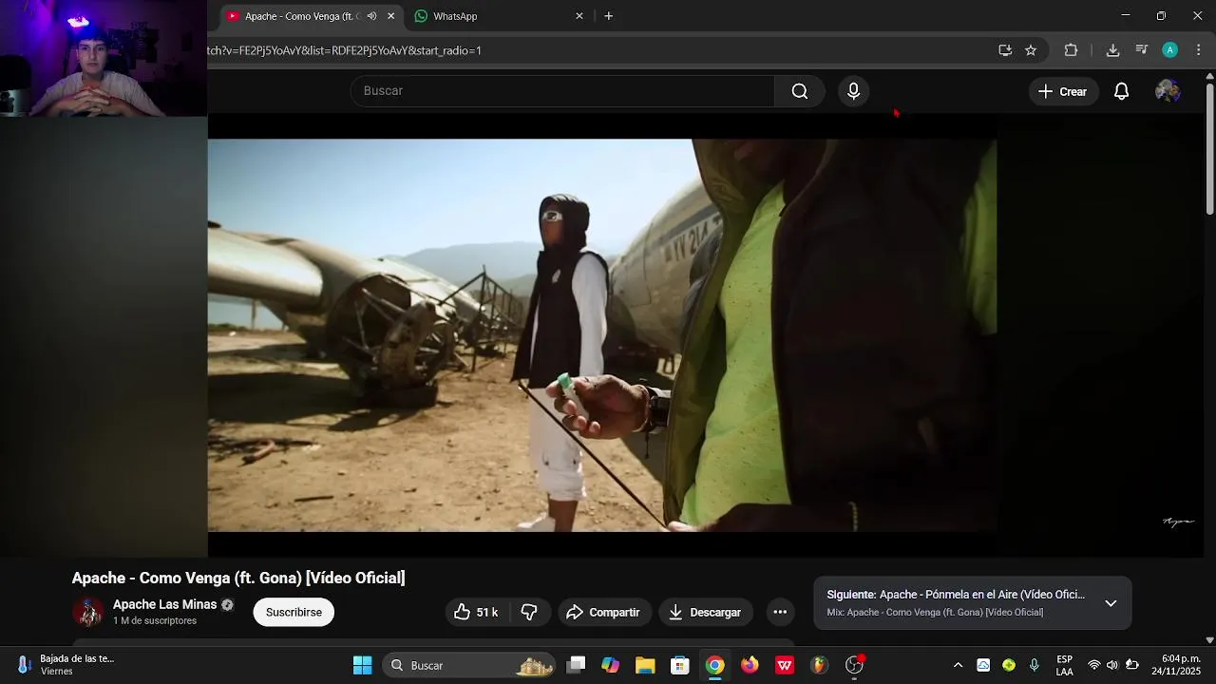This screenshot has height=684, width=1216.
Task: Open the Windows Start menu
Action: tap(362, 665)
